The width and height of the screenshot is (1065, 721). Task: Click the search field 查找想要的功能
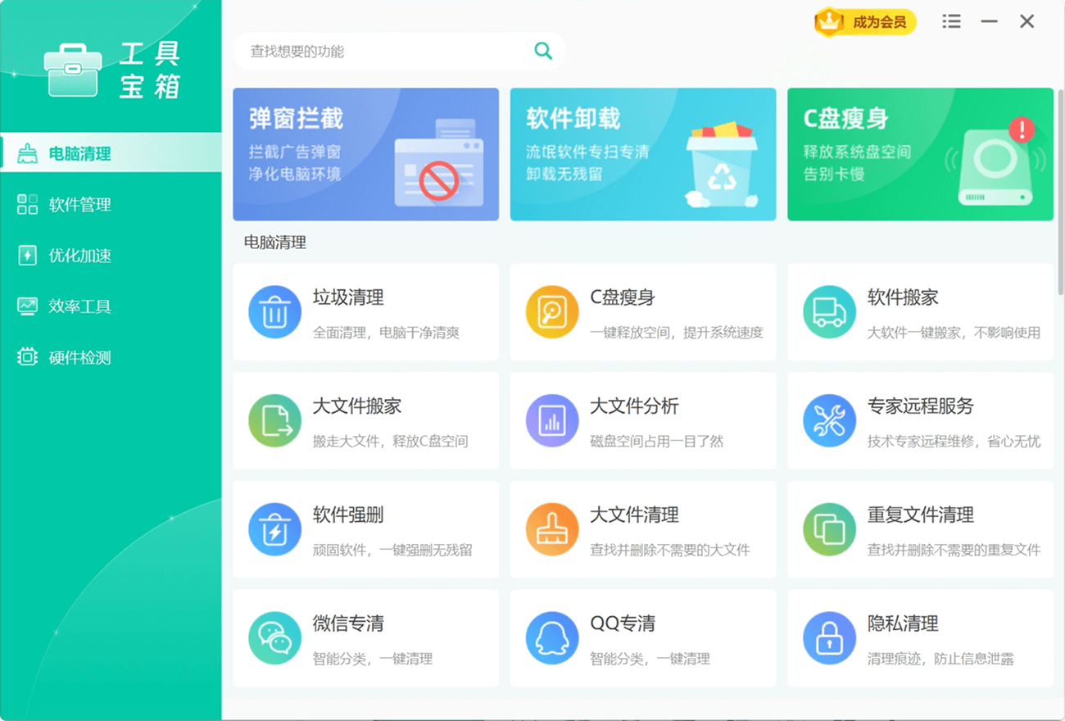coord(400,52)
